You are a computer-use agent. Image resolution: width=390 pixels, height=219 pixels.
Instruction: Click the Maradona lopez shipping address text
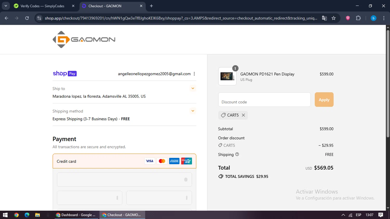tap(99, 96)
